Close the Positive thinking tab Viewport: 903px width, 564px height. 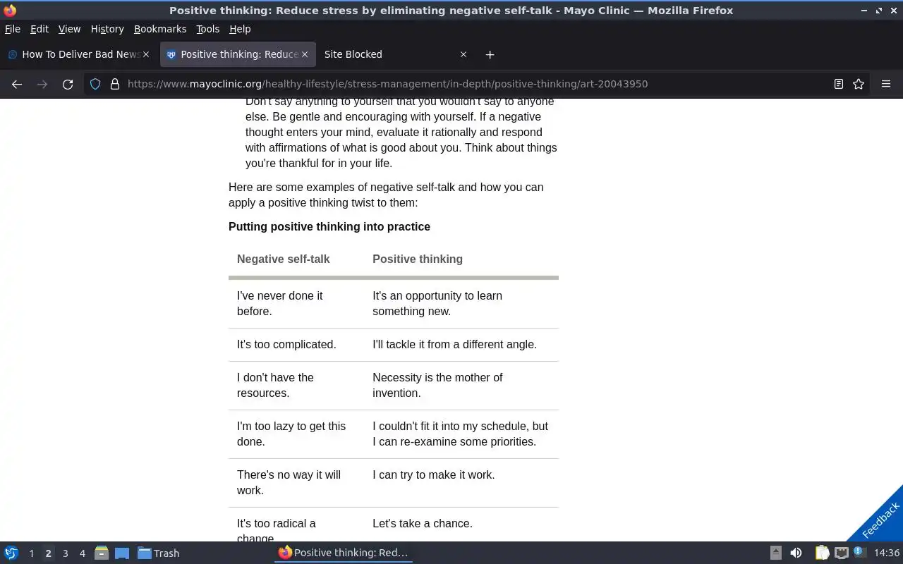(x=305, y=54)
